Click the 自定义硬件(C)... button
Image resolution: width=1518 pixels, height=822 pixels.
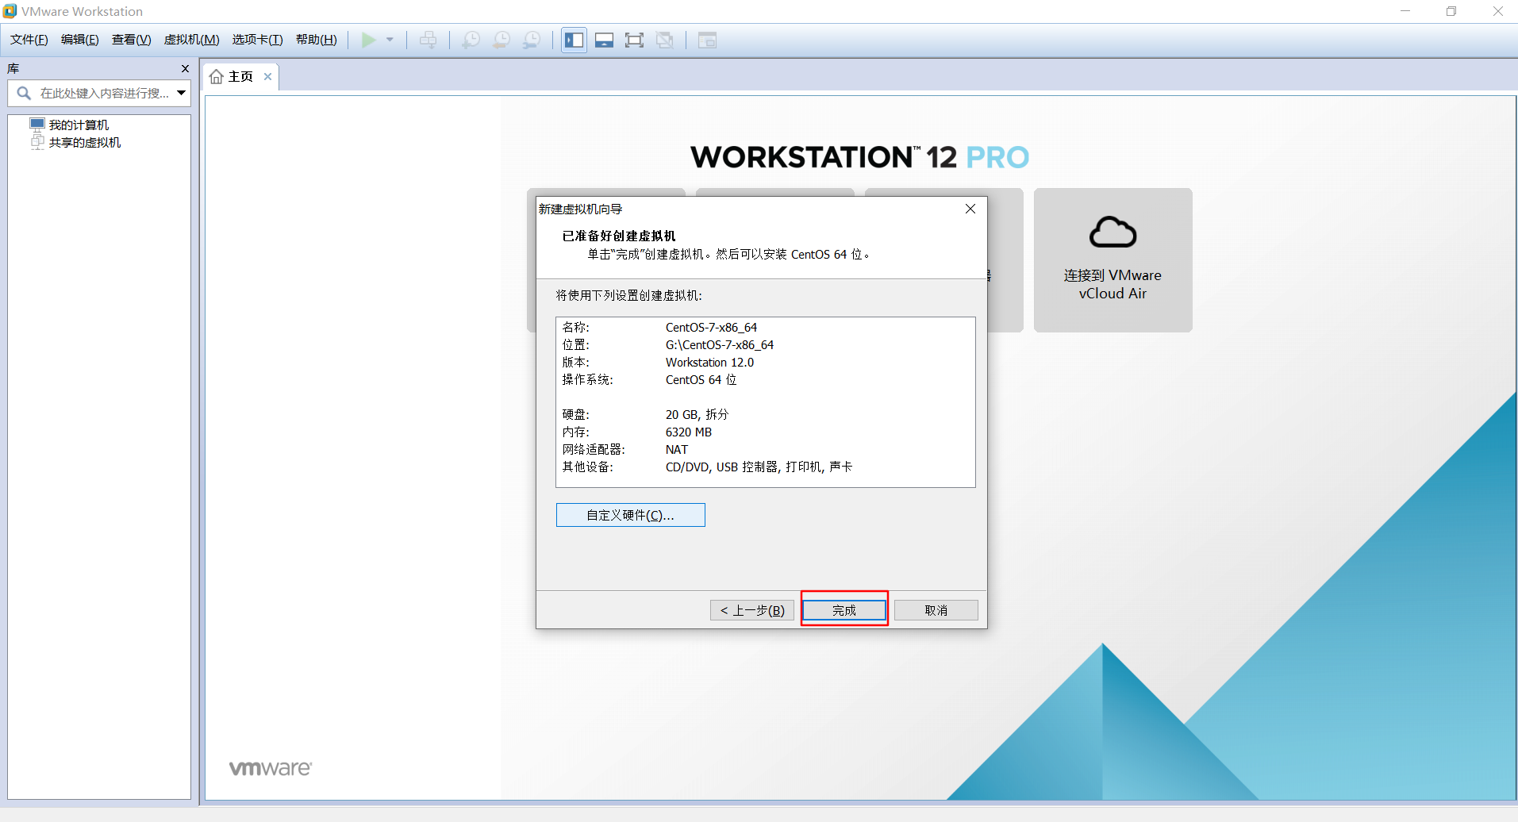tap(630, 515)
